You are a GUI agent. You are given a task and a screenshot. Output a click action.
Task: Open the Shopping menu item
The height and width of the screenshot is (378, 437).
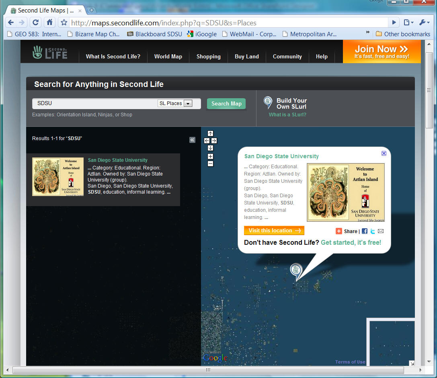click(x=209, y=56)
